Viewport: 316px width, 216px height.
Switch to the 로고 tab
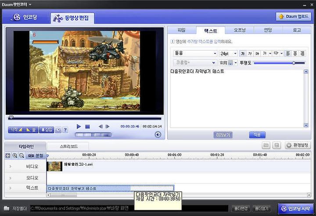click(x=297, y=30)
